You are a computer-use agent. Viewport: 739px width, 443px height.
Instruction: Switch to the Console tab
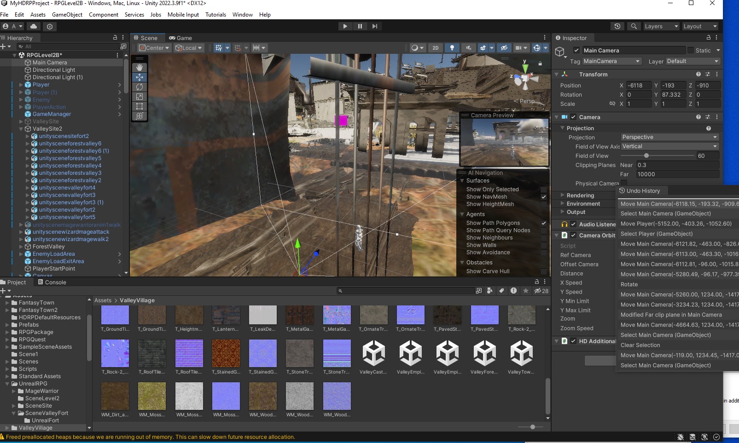click(52, 282)
